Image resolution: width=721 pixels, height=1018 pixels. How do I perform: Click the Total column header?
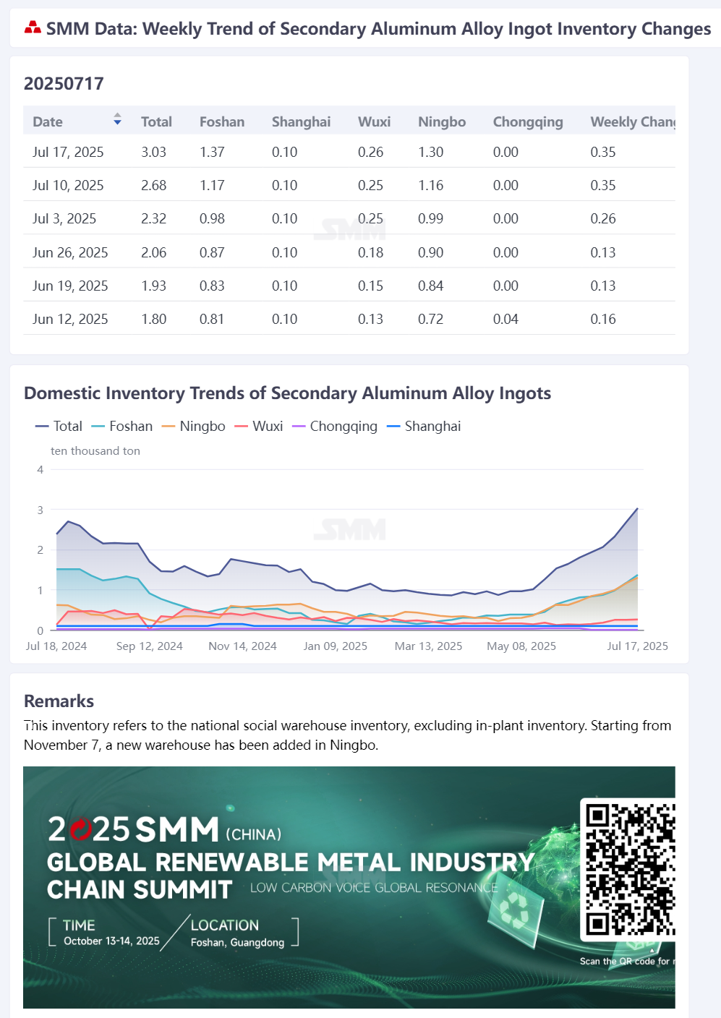156,121
